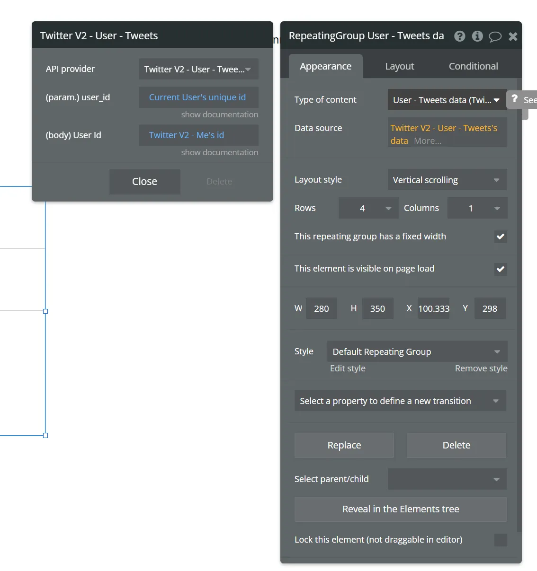Screen dimensions: 537x571
Task: Click the width W input field
Action: (322, 308)
